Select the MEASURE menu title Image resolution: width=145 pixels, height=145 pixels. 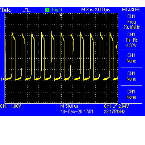pyautogui.click(x=131, y=10)
